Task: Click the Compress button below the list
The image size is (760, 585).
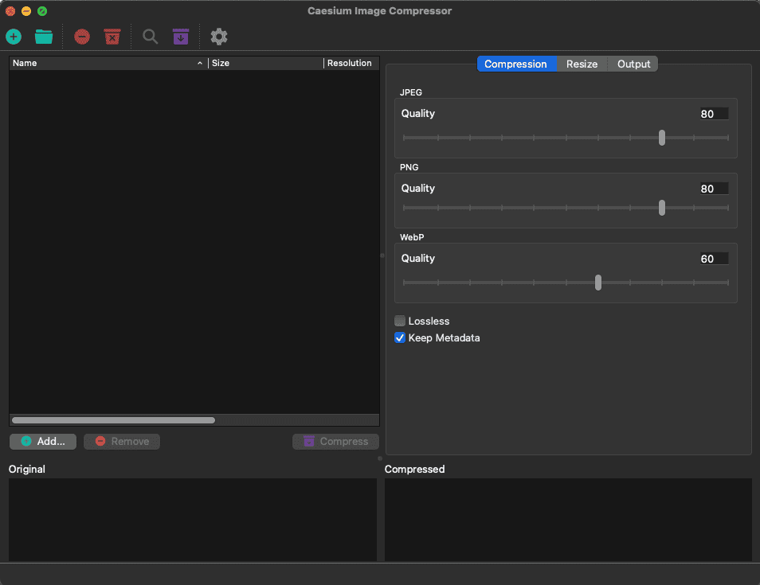Action: coord(335,441)
